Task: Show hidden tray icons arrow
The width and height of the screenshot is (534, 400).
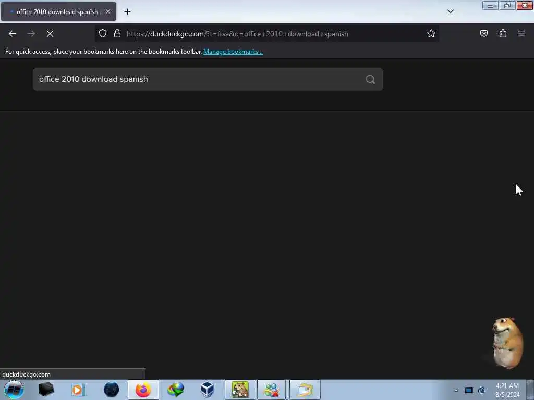Action: (456, 390)
